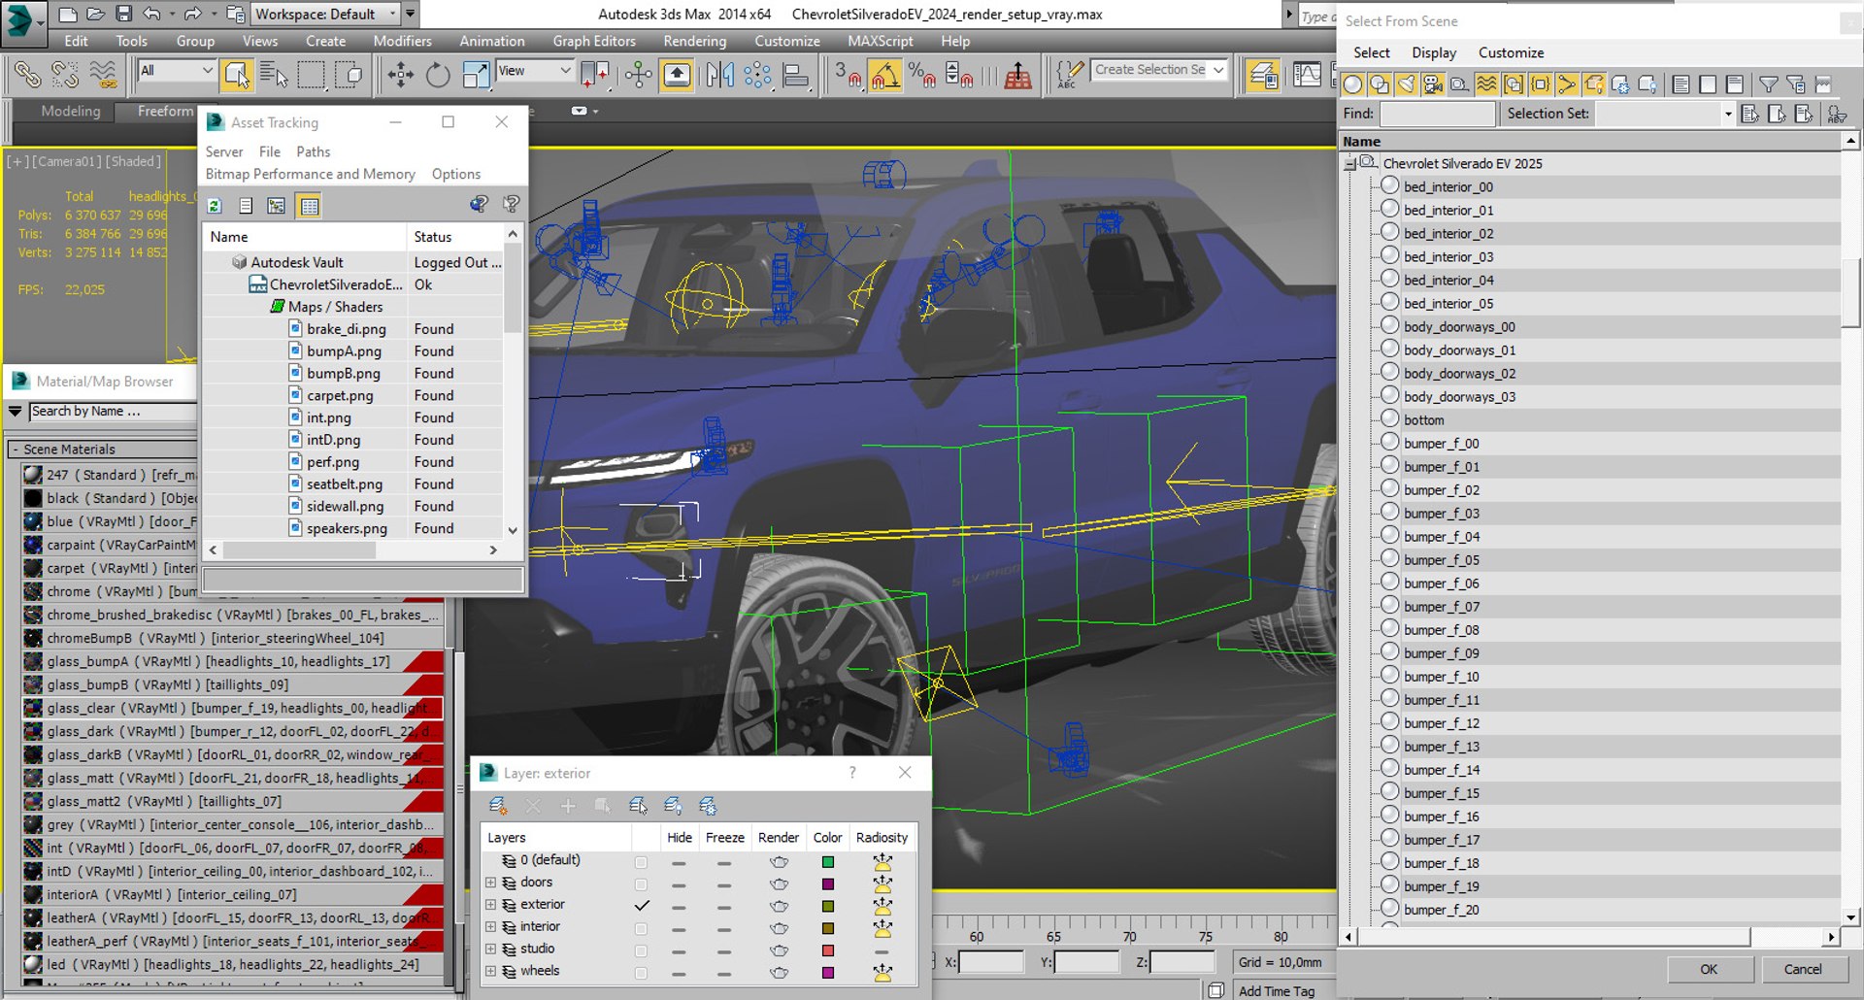Toggle Hide for 0 (default) layer
This screenshot has width=1864, height=1000.
[x=679, y=862]
